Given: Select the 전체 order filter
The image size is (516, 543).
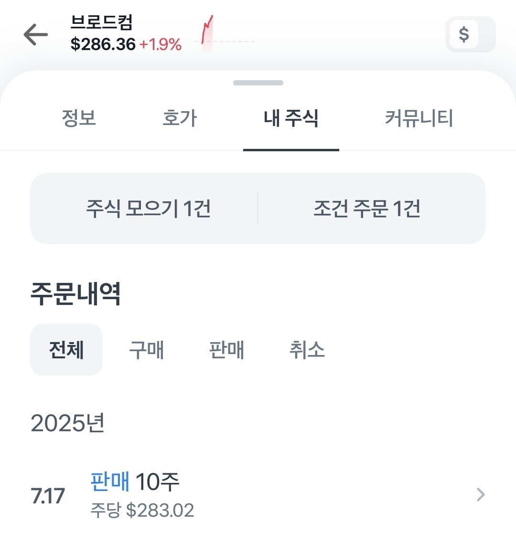Looking at the screenshot, I should click(x=66, y=350).
